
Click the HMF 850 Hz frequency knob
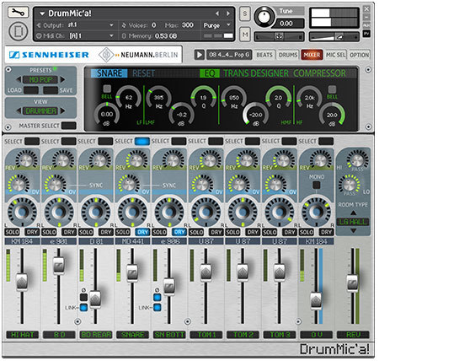tap(234, 98)
